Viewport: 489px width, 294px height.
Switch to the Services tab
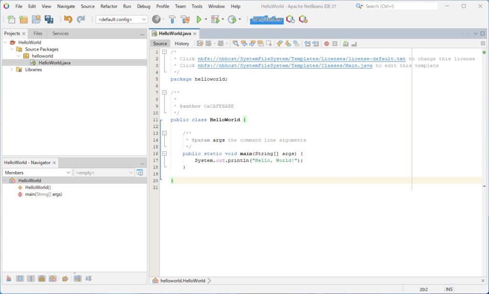coord(61,33)
